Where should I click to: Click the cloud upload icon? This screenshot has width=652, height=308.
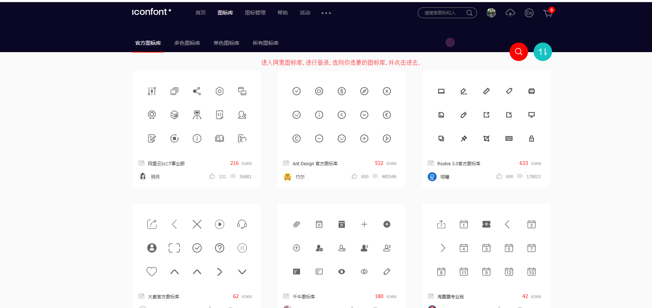pos(510,13)
